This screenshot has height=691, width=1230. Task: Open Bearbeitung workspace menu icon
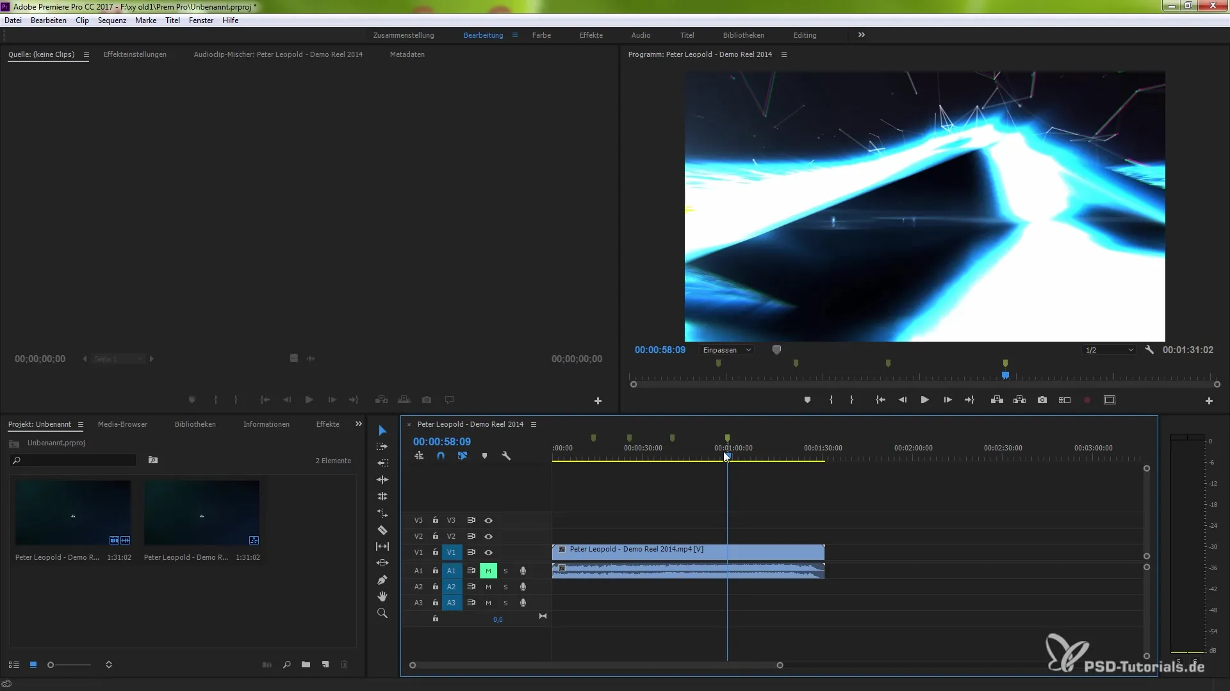(x=514, y=35)
